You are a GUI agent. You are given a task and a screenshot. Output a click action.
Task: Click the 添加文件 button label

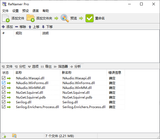click(x=18, y=18)
